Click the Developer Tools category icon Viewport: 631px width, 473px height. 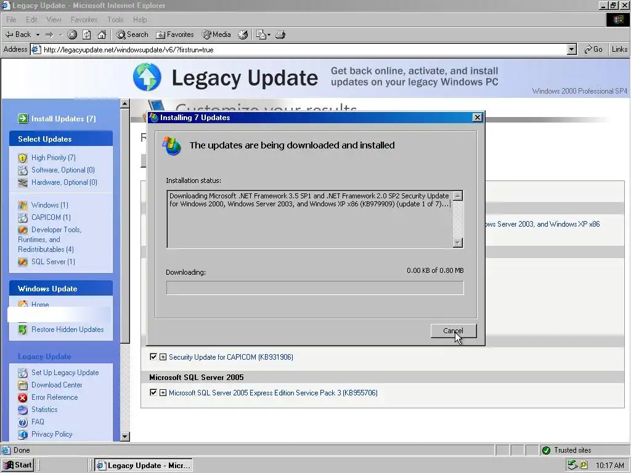coord(23,230)
